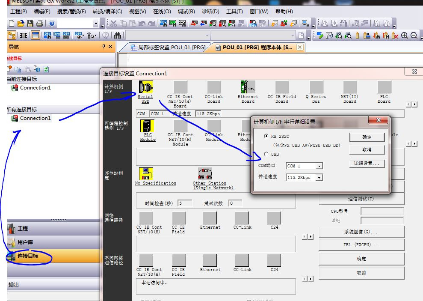This screenshot has height=301, width=423.
Task: Open the dropdown beside the help icon
Action: tap(96, 24)
